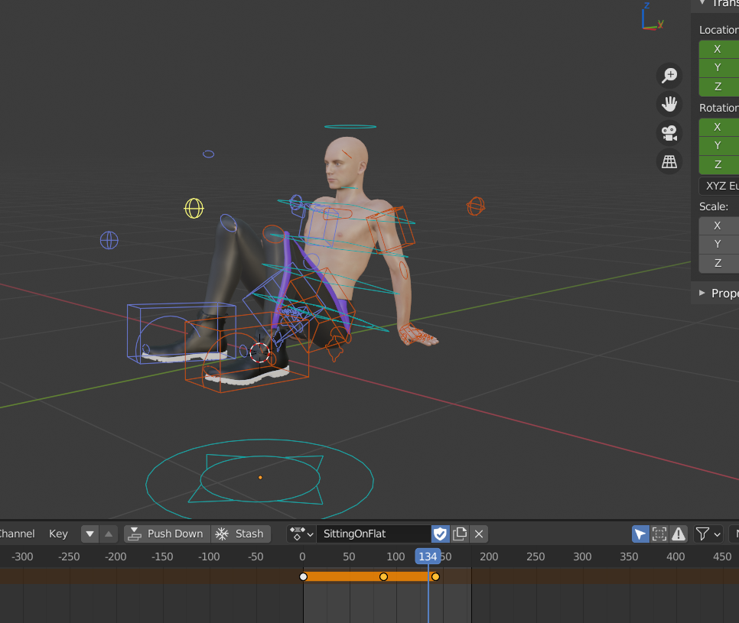Toggle fake user shield for SittingOnFlat
Viewport: 739px width, 623px height.
(441, 534)
